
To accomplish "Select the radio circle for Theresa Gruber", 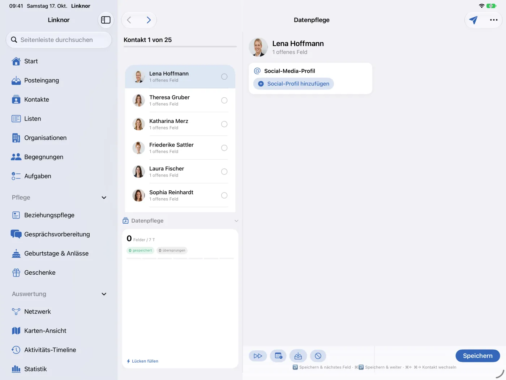I will pos(224,100).
